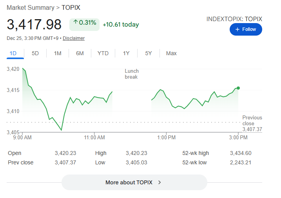
Task: Click the chevron on More about TOPIX
Action: point(160,182)
